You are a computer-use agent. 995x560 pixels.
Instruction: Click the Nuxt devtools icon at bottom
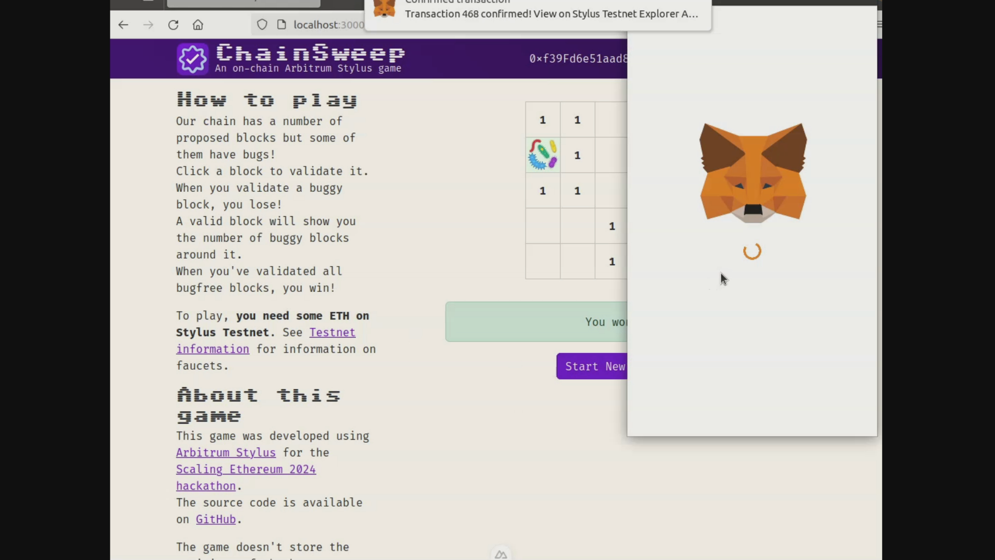[x=501, y=555]
